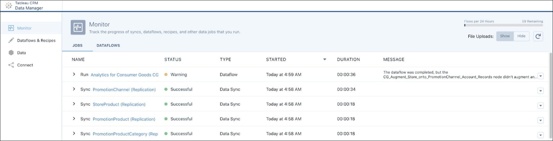This screenshot has width=553, height=141.
Task: Click the Connect share icon in sidebar
Action: [11, 65]
